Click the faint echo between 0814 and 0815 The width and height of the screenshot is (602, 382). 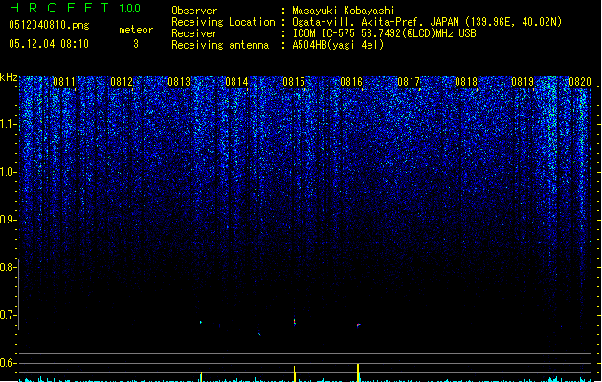coord(259,333)
